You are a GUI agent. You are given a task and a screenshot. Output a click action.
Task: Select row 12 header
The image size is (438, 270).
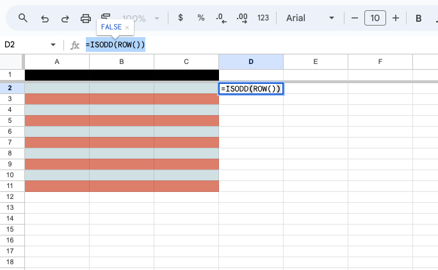click(11, 197)
